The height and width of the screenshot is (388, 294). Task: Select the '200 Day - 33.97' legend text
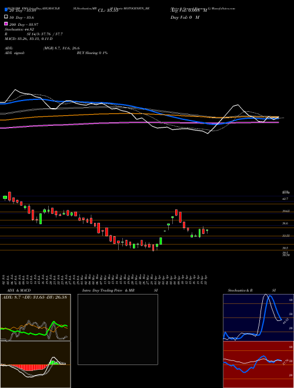click(x=24, y=24)
